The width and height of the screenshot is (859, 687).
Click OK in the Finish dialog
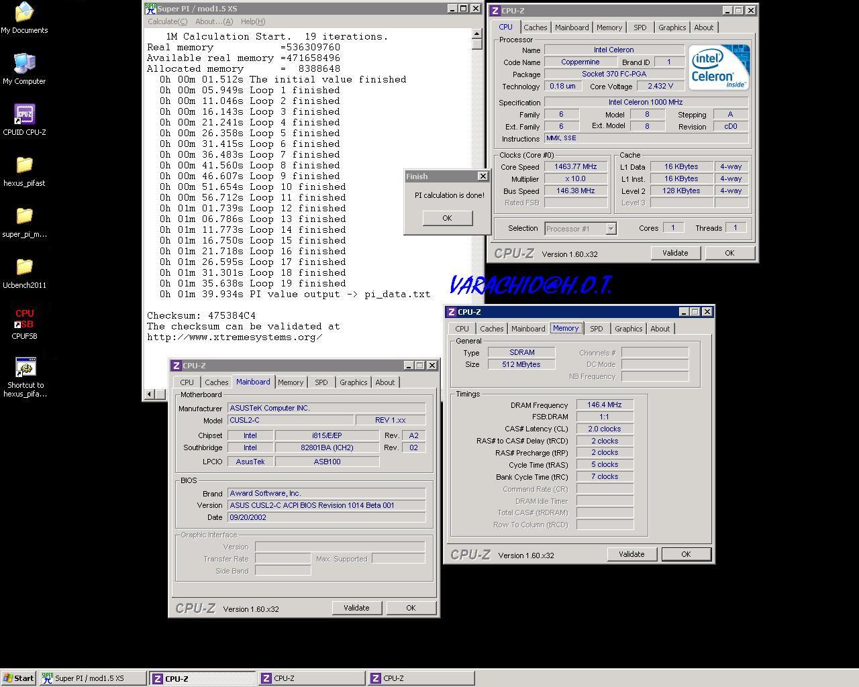pyautogui.click(x=447, y=218)
